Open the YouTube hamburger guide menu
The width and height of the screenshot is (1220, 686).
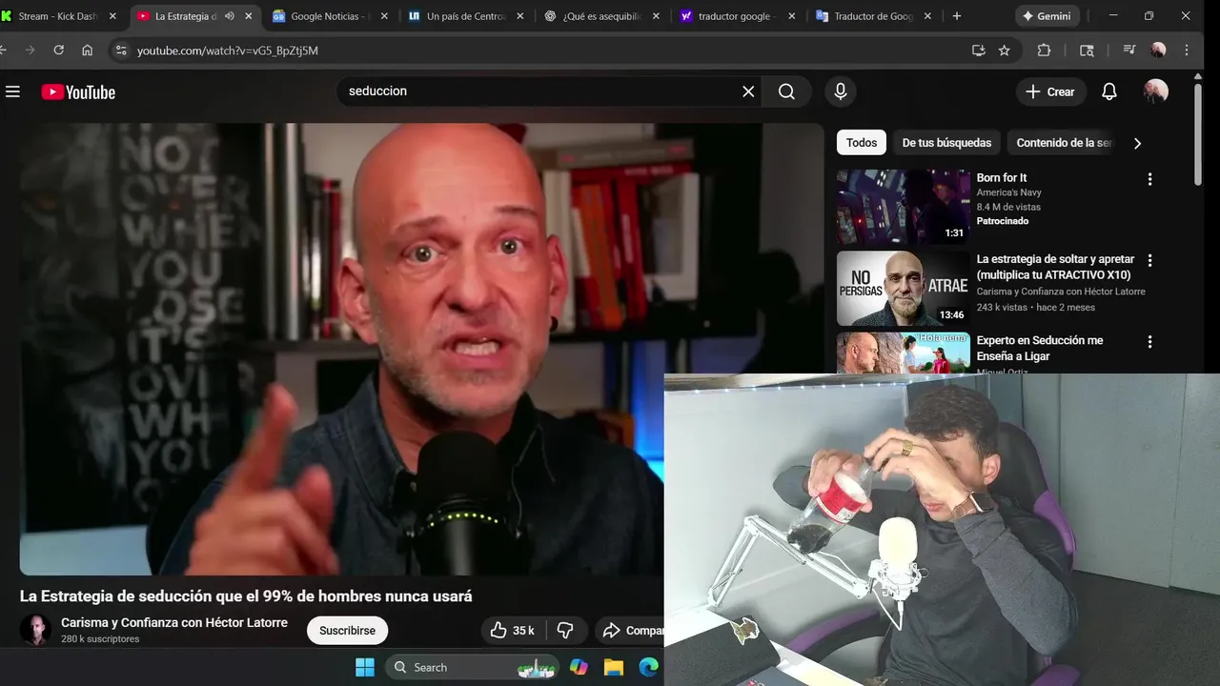[12, 91]
